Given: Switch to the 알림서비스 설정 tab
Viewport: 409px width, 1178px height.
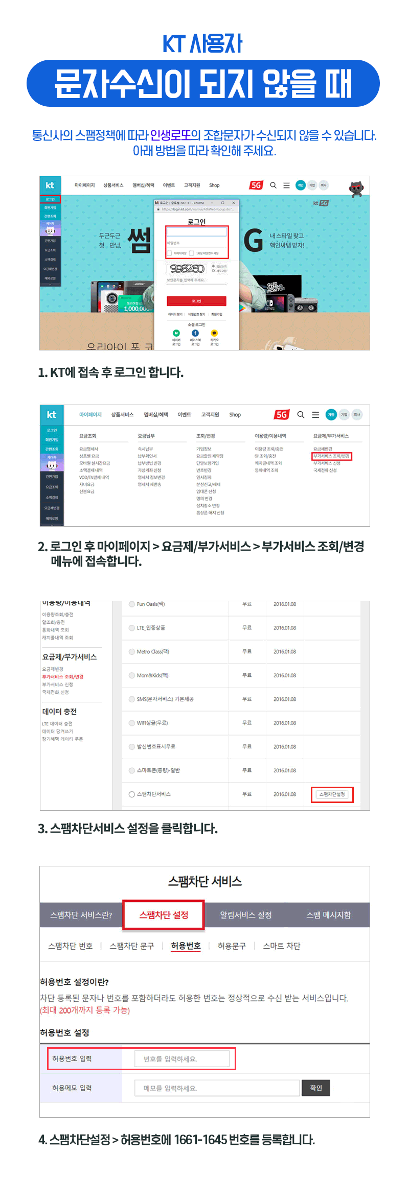Looking at the screenshot, I should 246,915.
